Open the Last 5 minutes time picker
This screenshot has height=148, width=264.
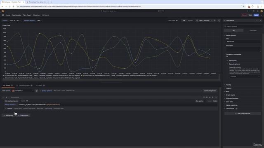(204, 21)
